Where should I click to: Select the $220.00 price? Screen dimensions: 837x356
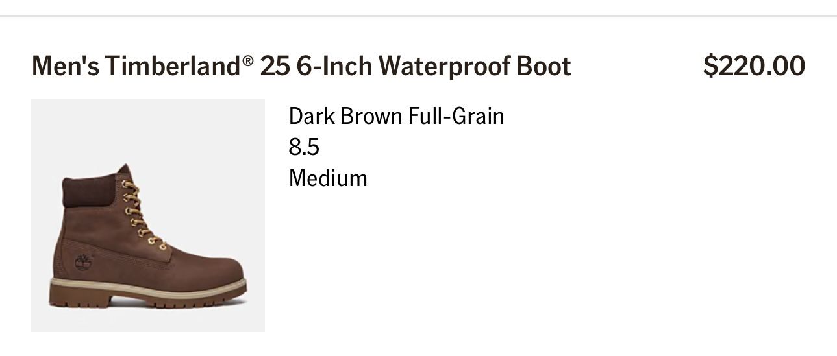(754, 66)
